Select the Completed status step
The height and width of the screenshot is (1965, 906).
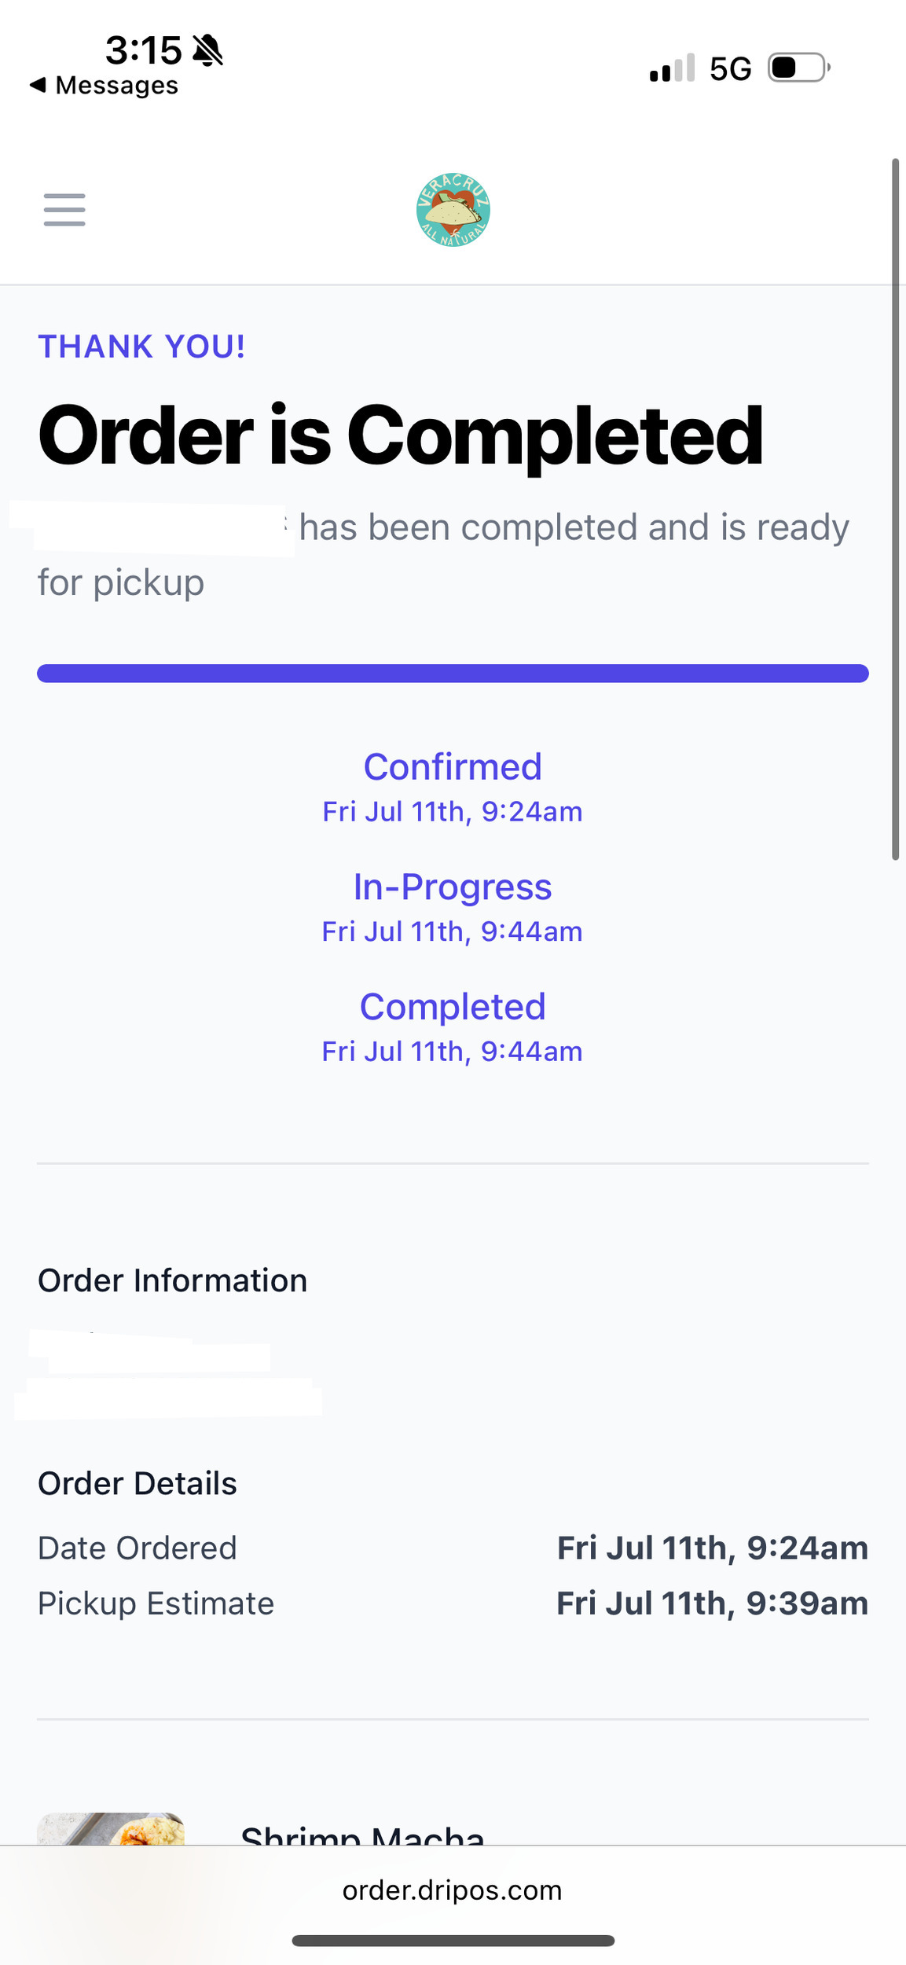(x=453, y=1027)
